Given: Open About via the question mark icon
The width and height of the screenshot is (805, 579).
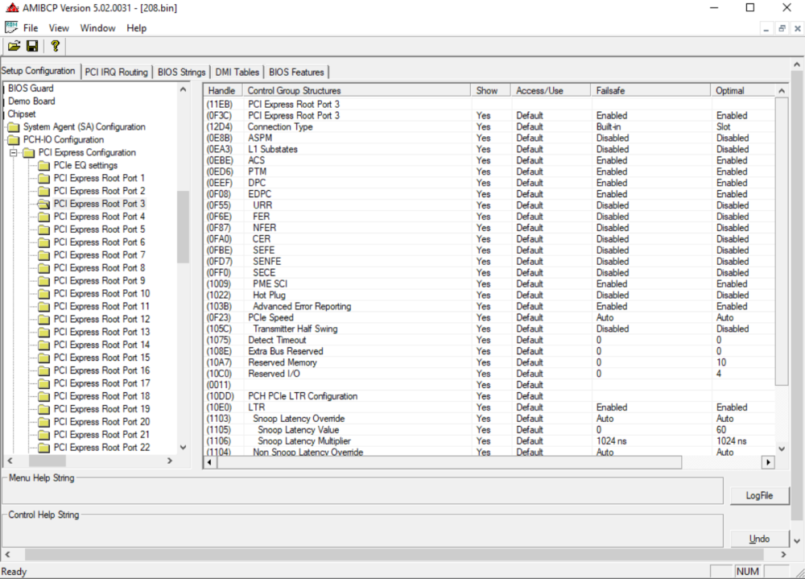Looking at the screenshot, I should pyautogui.click(x=55, y=46).
